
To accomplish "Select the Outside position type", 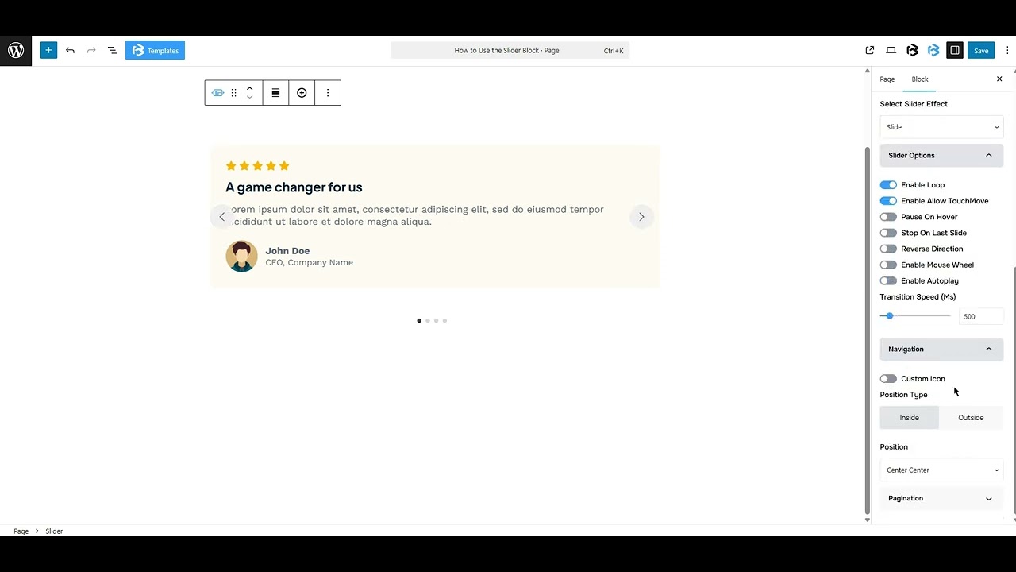I will pos(971,418).
